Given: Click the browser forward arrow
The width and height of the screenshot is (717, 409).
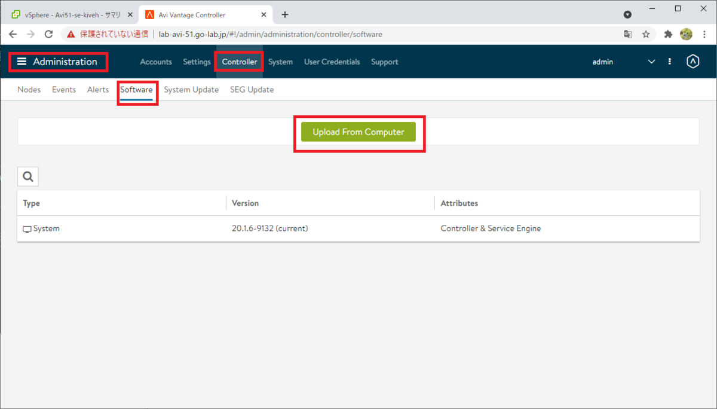Looking at the screenshot, I should tap(31, 34).
